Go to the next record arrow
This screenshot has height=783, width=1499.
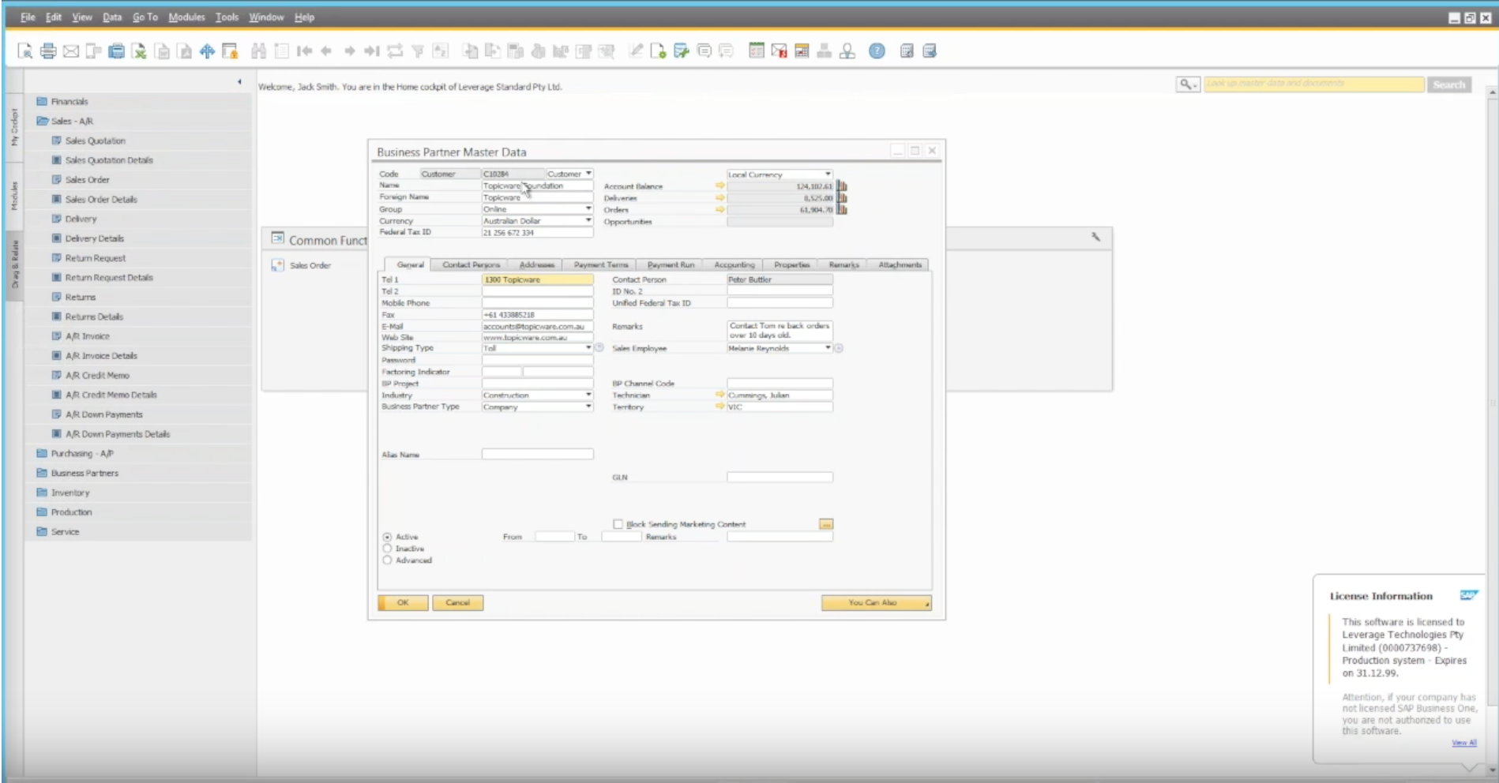click(x=349, y=51)
